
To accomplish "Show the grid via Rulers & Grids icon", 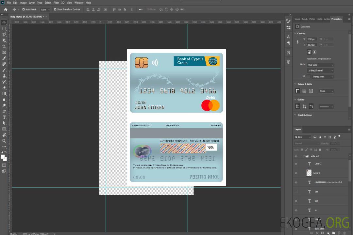I will tap(304, 91).
